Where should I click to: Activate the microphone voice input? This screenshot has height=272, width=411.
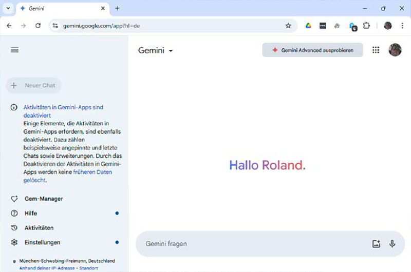[392, 244]
